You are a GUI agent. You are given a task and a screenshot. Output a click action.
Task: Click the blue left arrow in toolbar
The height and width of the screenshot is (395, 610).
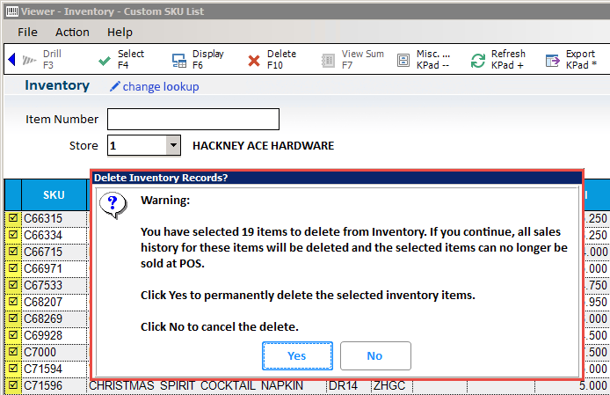[x=11, y=59]
